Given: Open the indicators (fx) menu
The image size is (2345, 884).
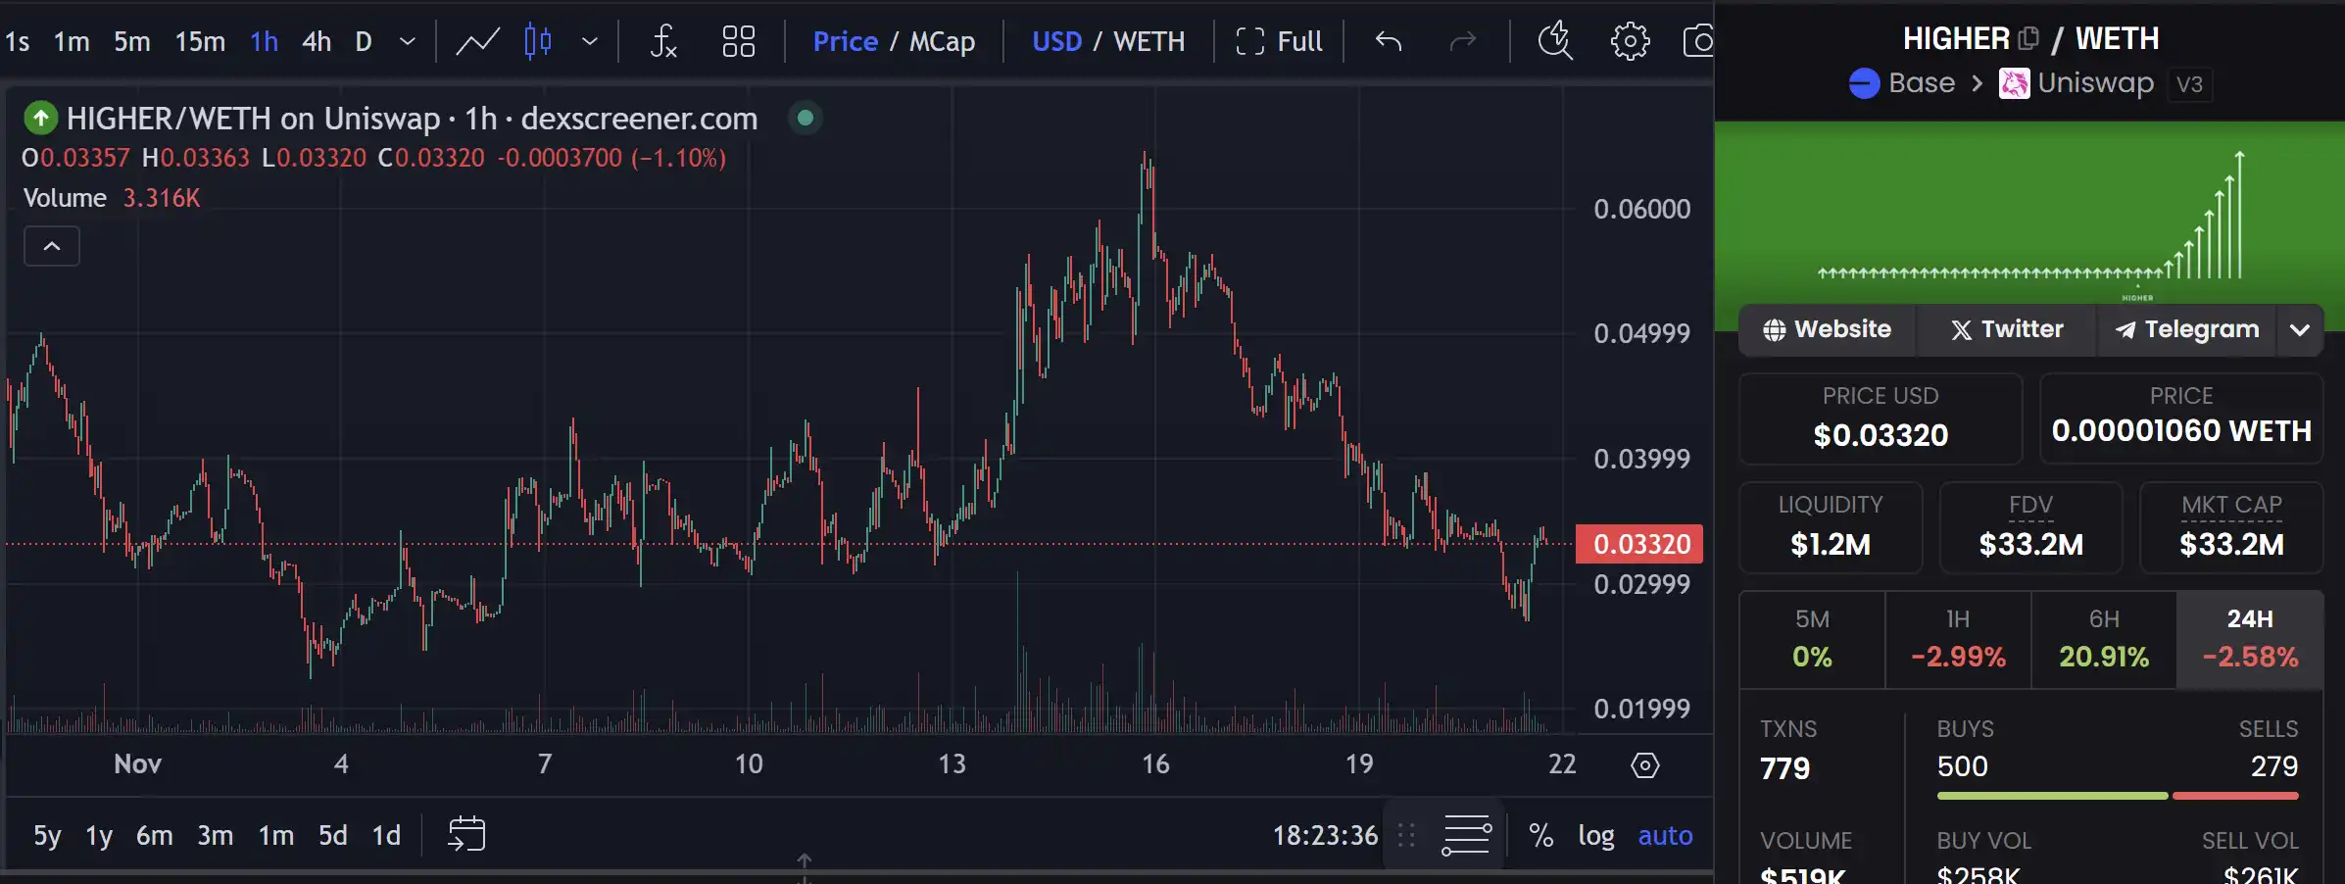Looking at the screenshot, I should pos(663,41).
